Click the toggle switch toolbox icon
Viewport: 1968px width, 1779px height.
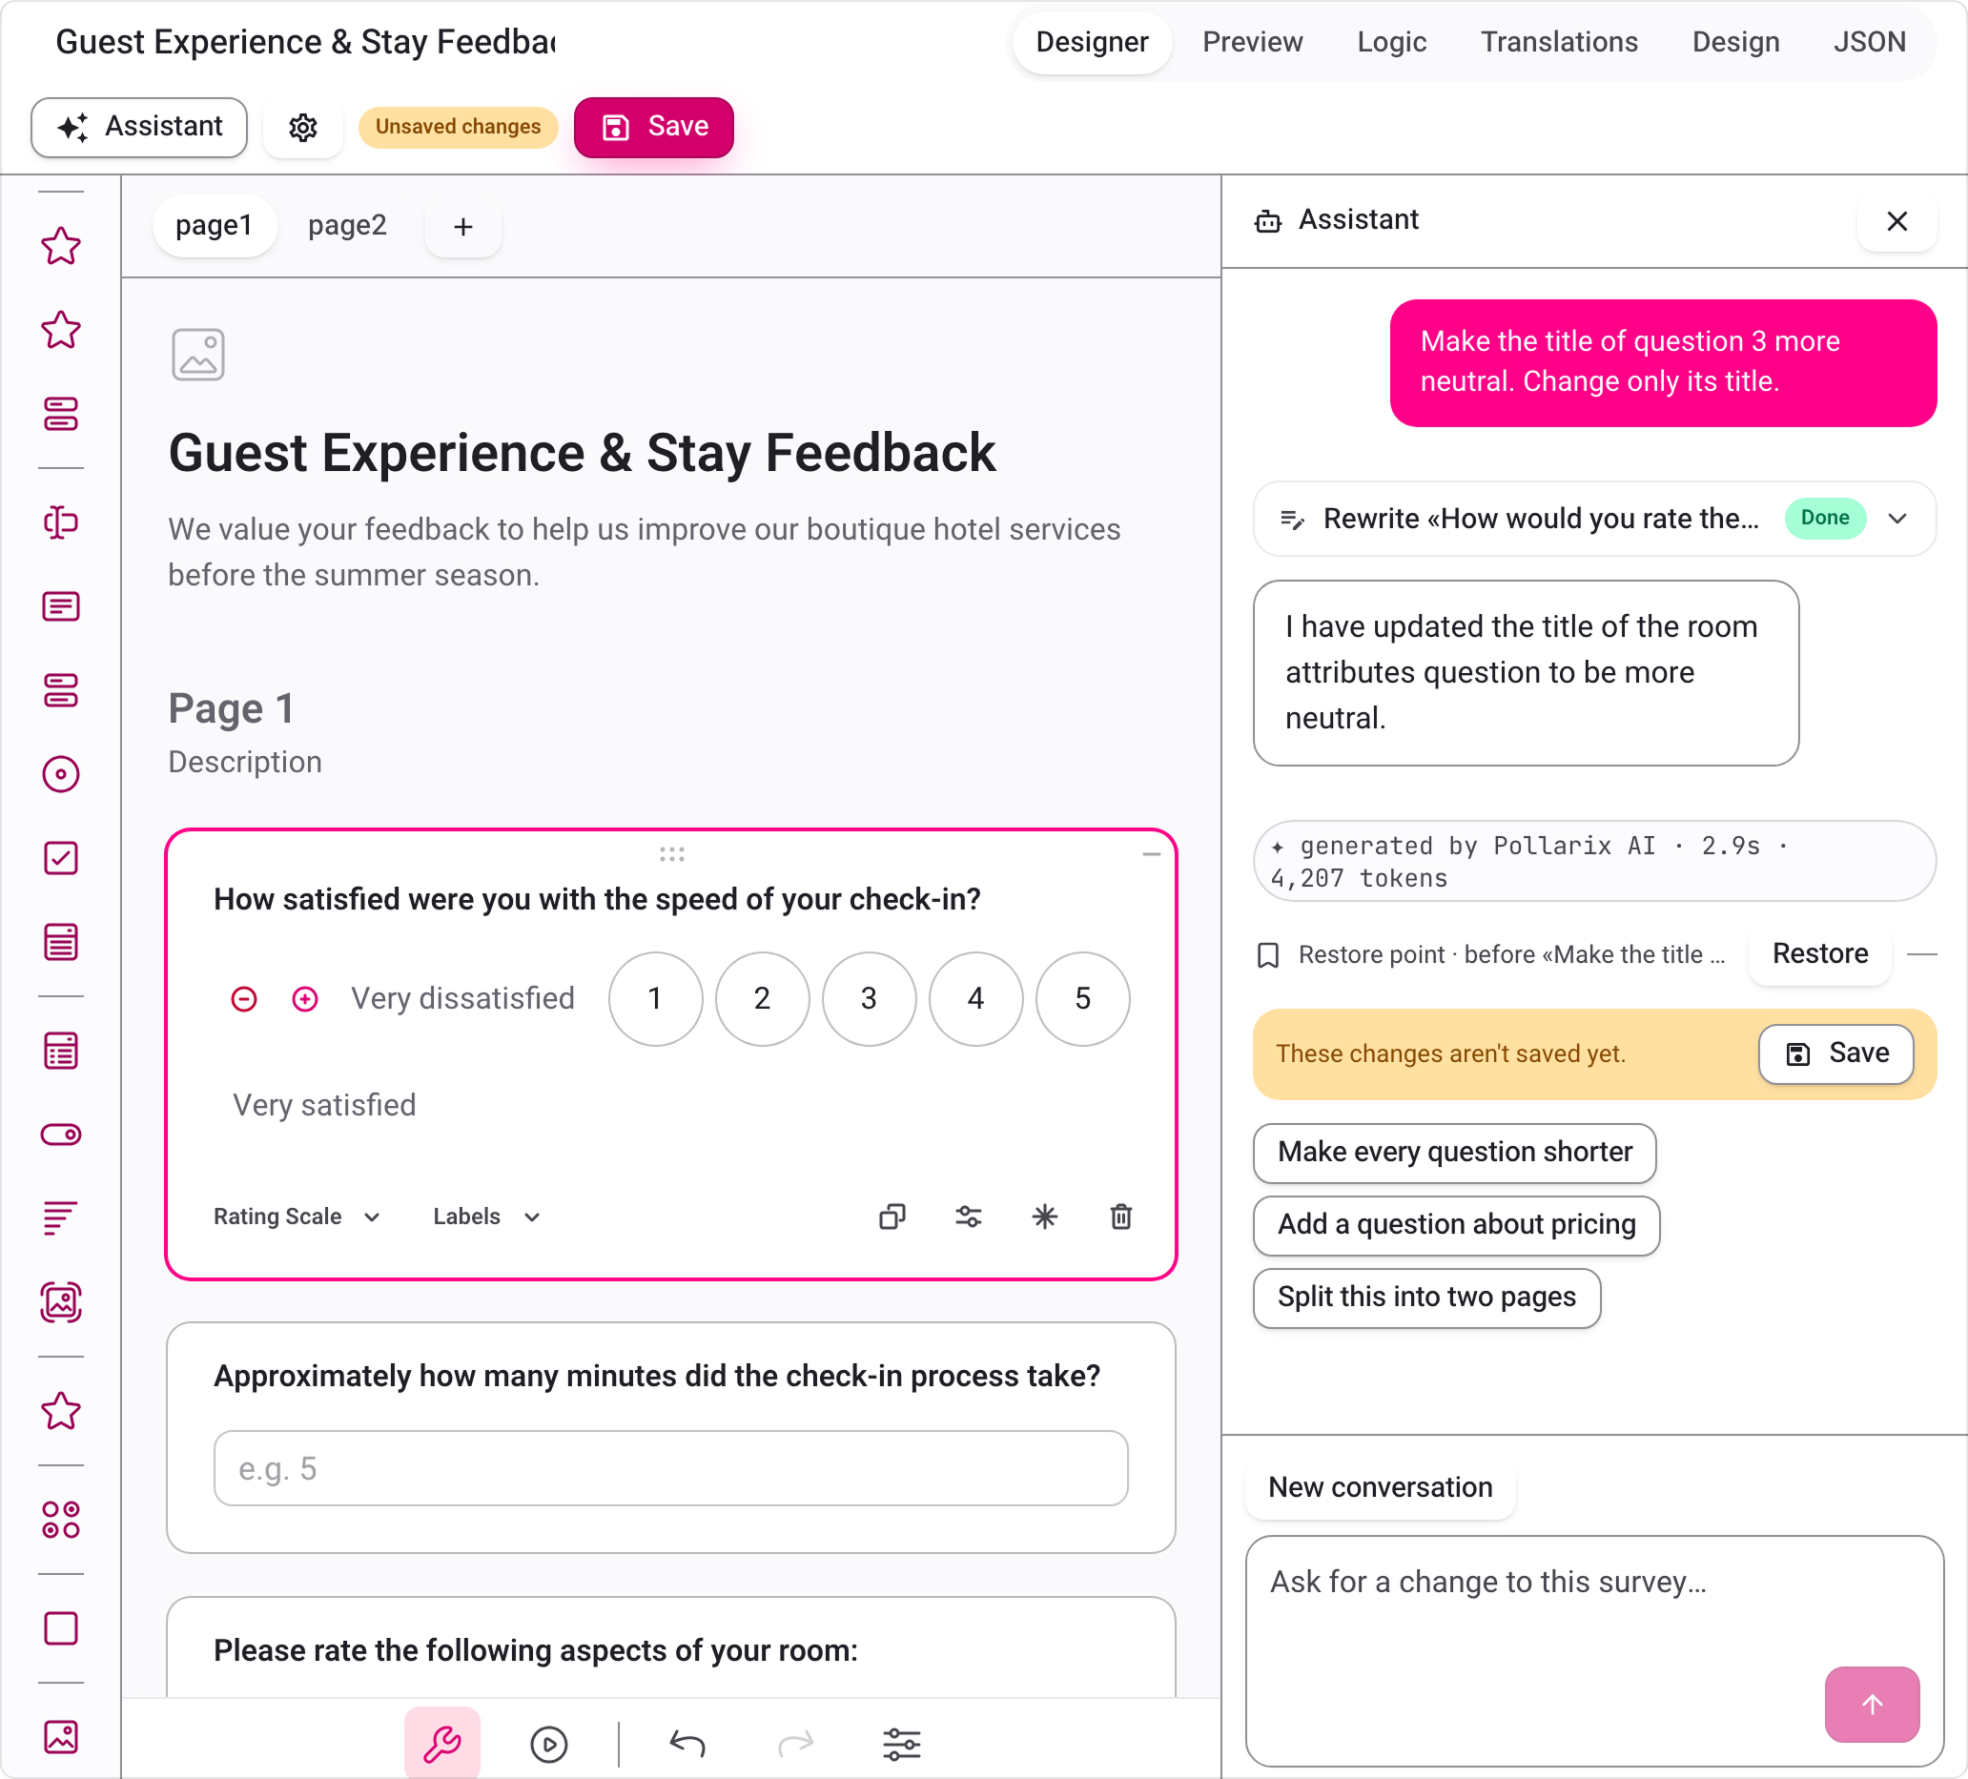pos(60,1134)
